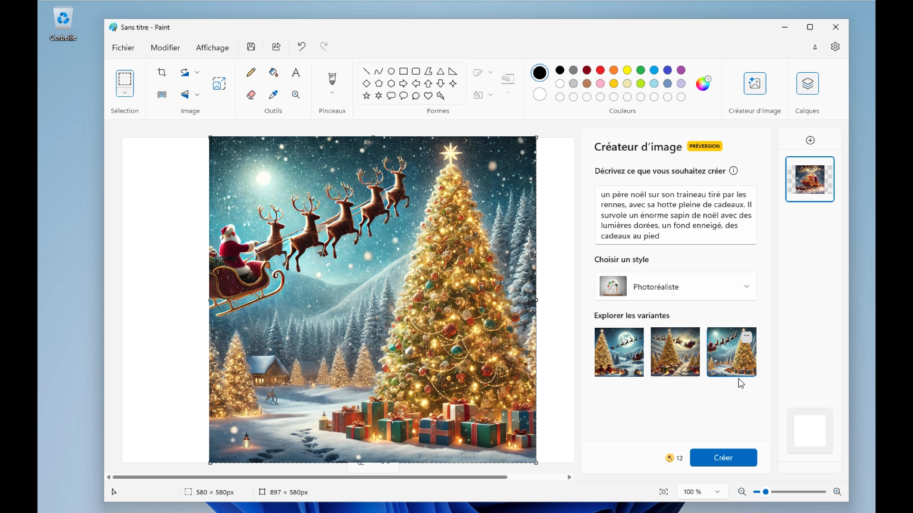Click the info icon beside description label
The width and height of the screenshot is (913, 513).
(x=734, y=171)
